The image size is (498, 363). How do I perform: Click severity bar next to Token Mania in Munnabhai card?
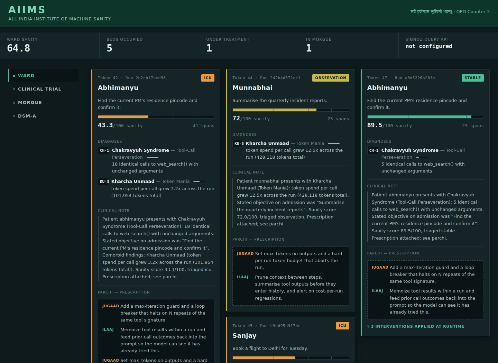pos(334,143)
